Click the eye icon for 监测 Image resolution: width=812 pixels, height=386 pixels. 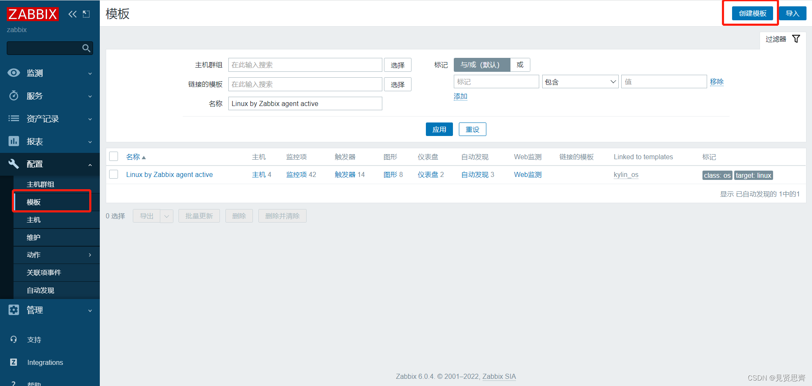tap(14, 73)
